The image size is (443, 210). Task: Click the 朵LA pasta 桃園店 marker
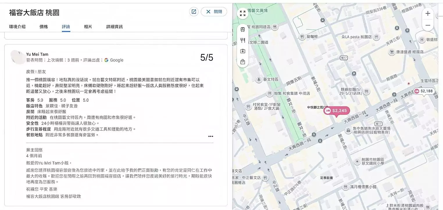coord(376,37)
